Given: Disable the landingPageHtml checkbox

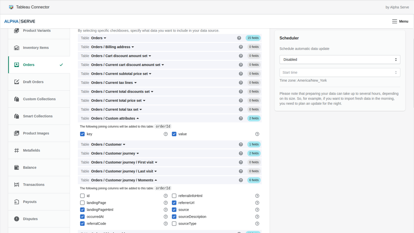Looking at the screenshot, I should 82,209.
